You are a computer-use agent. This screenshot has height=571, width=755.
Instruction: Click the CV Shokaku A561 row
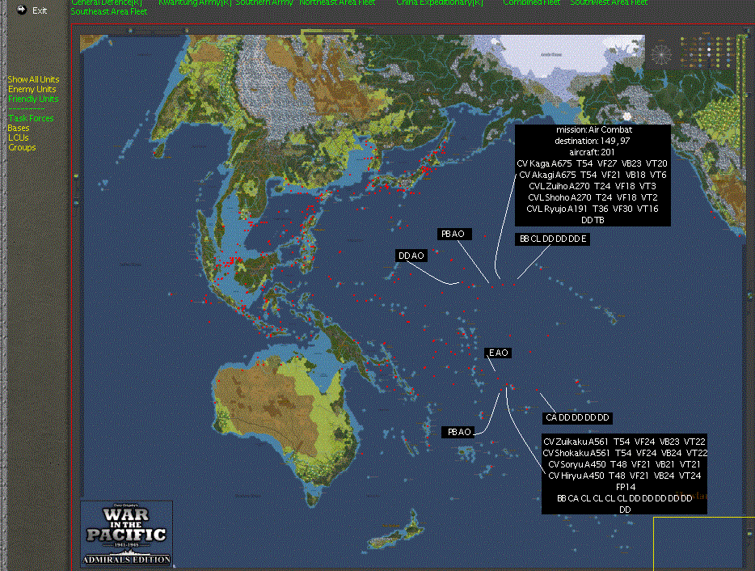(625, 453)
